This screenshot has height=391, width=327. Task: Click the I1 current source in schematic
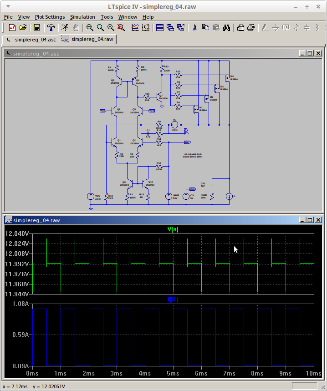click(x=229, y=197)
